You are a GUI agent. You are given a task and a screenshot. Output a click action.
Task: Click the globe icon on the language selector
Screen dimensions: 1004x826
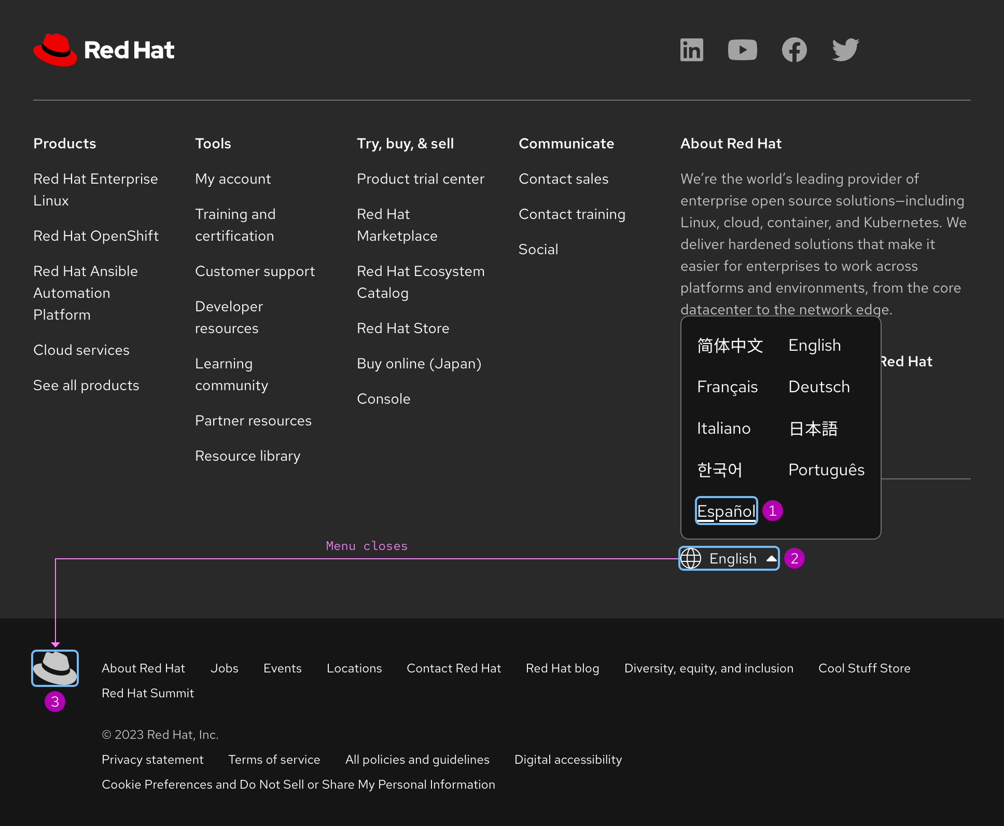[692, 558]
